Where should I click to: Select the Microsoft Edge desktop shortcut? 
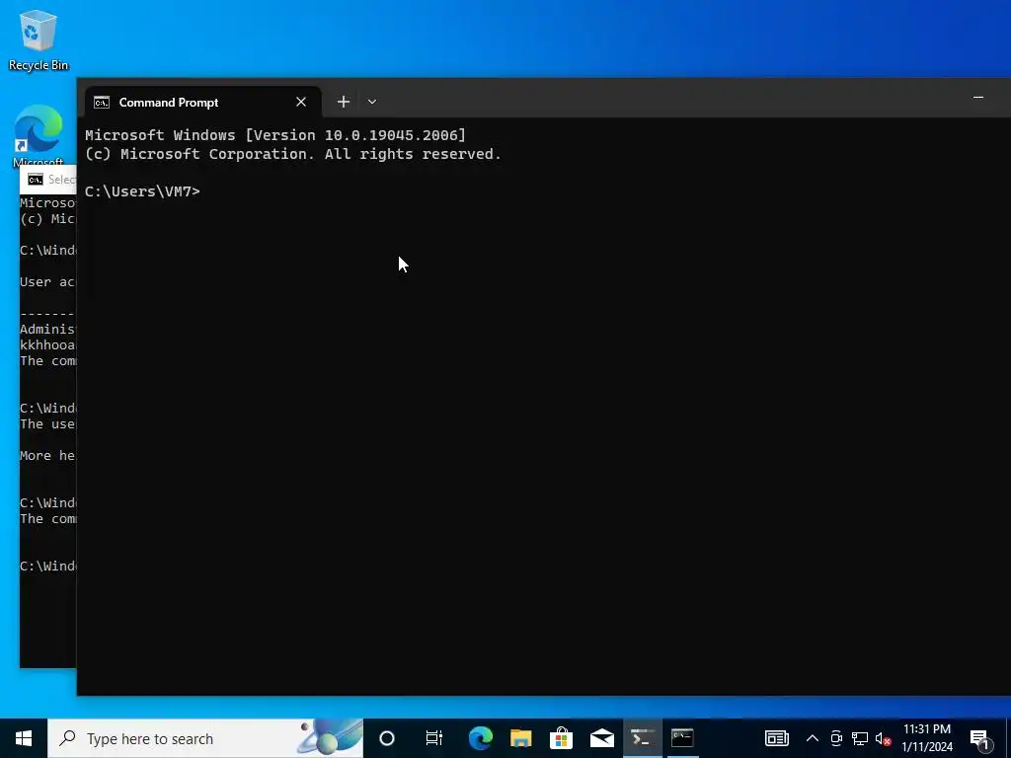39,134
